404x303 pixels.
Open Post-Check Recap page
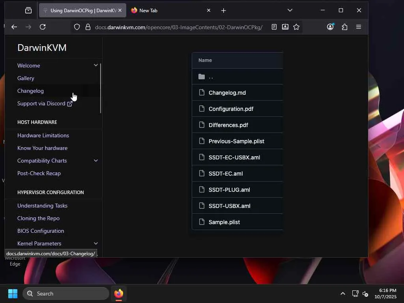point(39,173)
